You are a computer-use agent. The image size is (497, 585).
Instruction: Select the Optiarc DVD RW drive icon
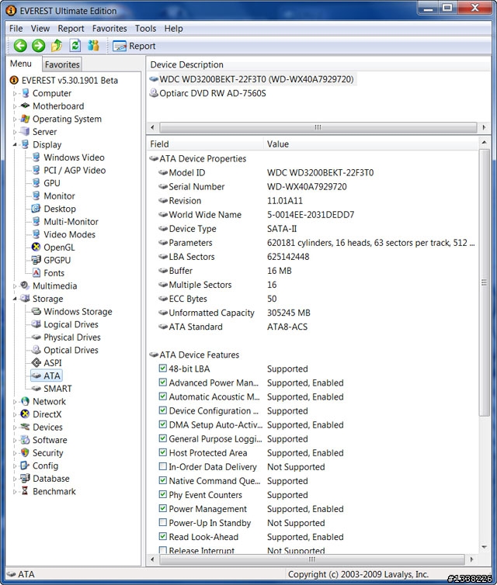point(154,93)
